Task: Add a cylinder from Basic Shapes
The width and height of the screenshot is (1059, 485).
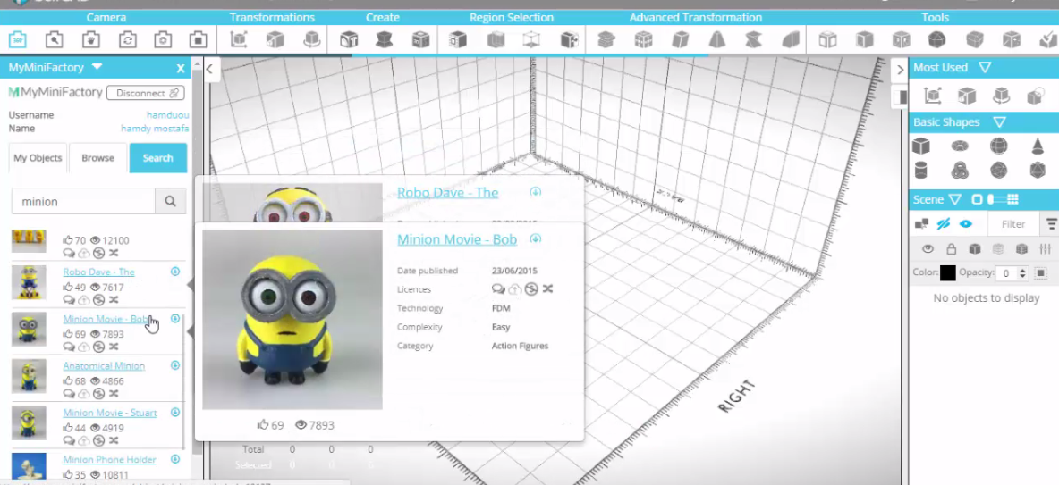Action: pyautogui.click(x=920, y=170)
